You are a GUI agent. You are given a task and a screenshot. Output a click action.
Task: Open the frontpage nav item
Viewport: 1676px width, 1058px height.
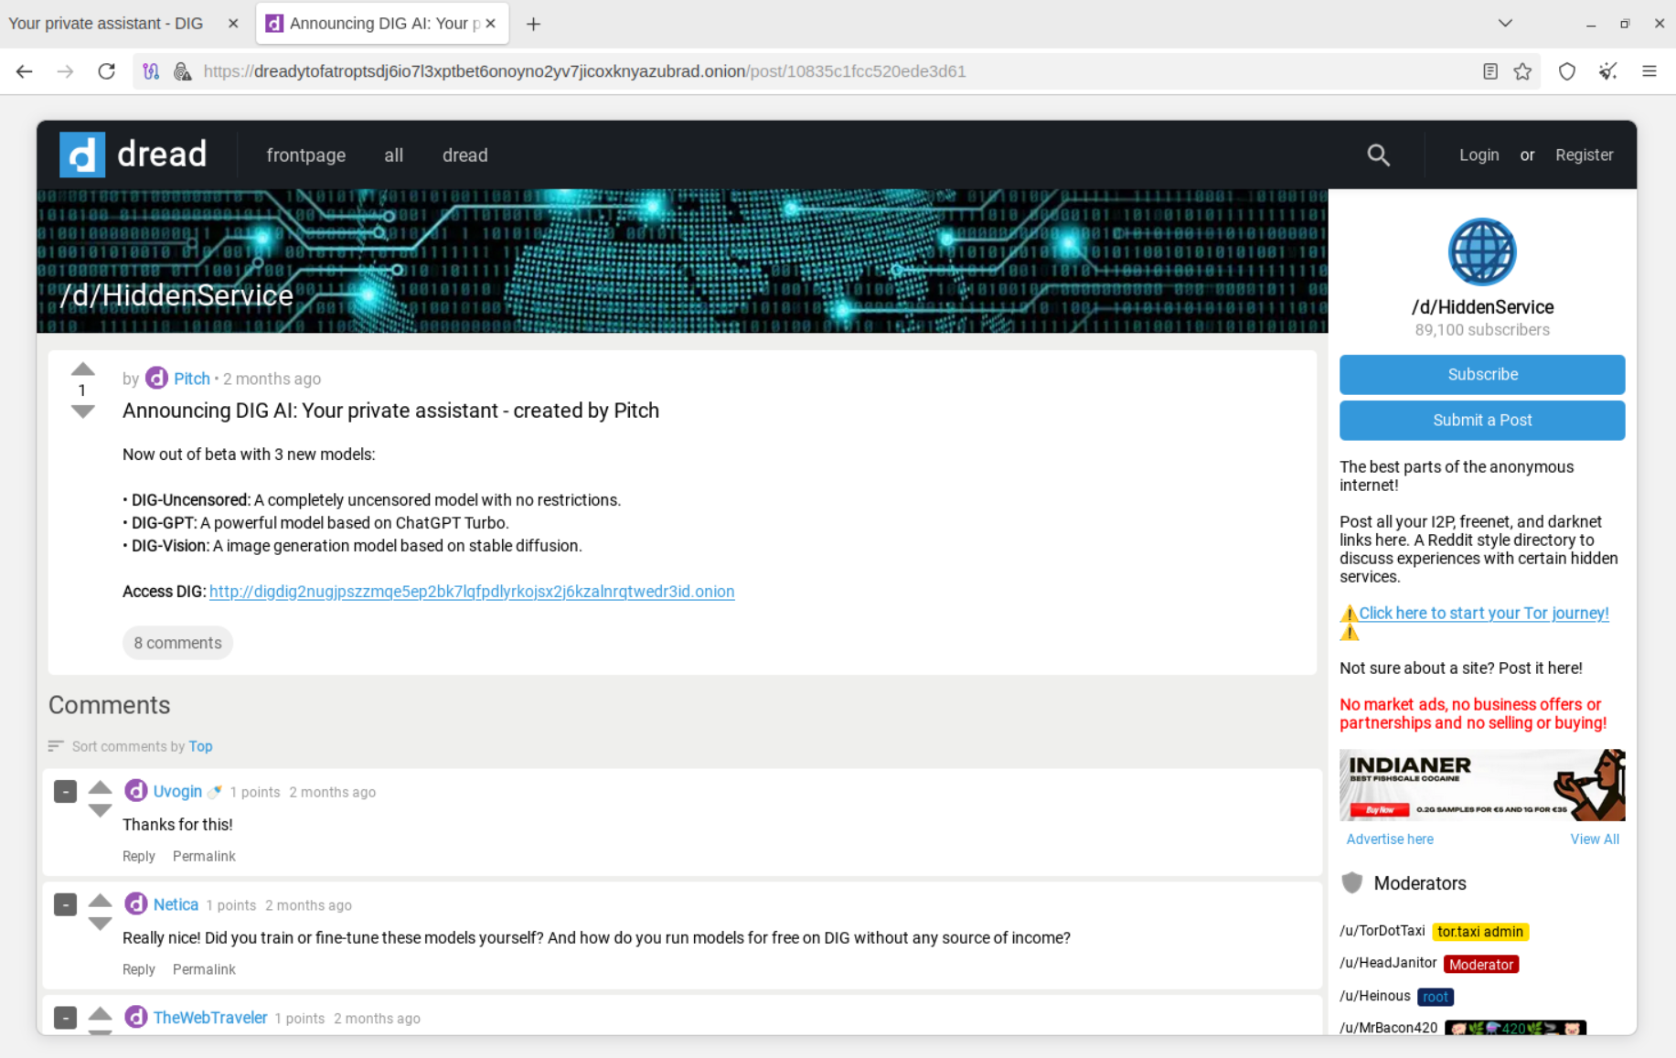(x=305, y=155)
